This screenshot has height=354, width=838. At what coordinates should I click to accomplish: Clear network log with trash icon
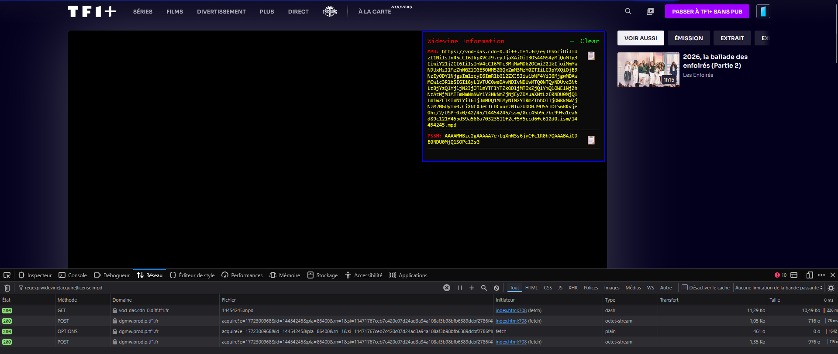(x=7, y=288)
